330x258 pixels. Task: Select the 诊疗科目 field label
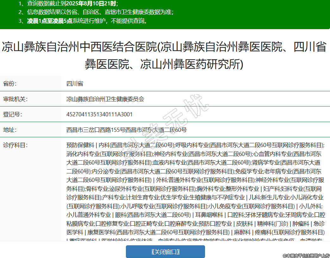point(16,145)
